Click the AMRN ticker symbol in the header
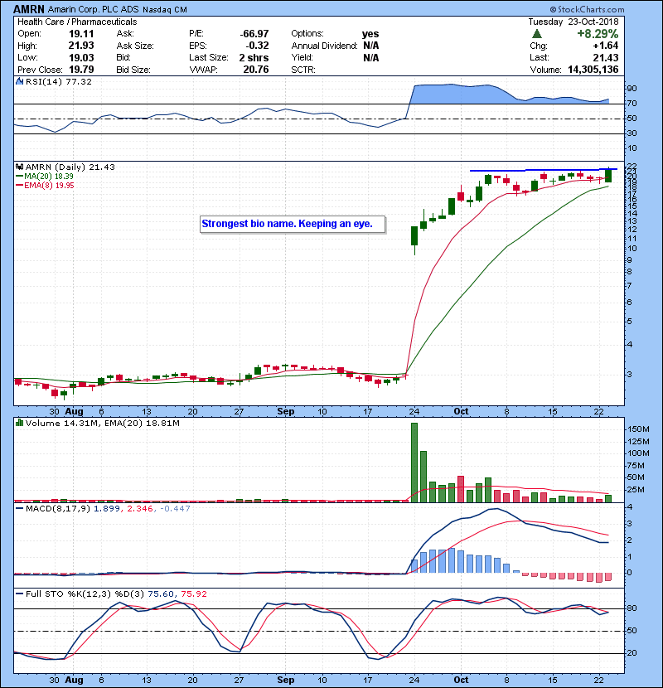 coord(29,9)
